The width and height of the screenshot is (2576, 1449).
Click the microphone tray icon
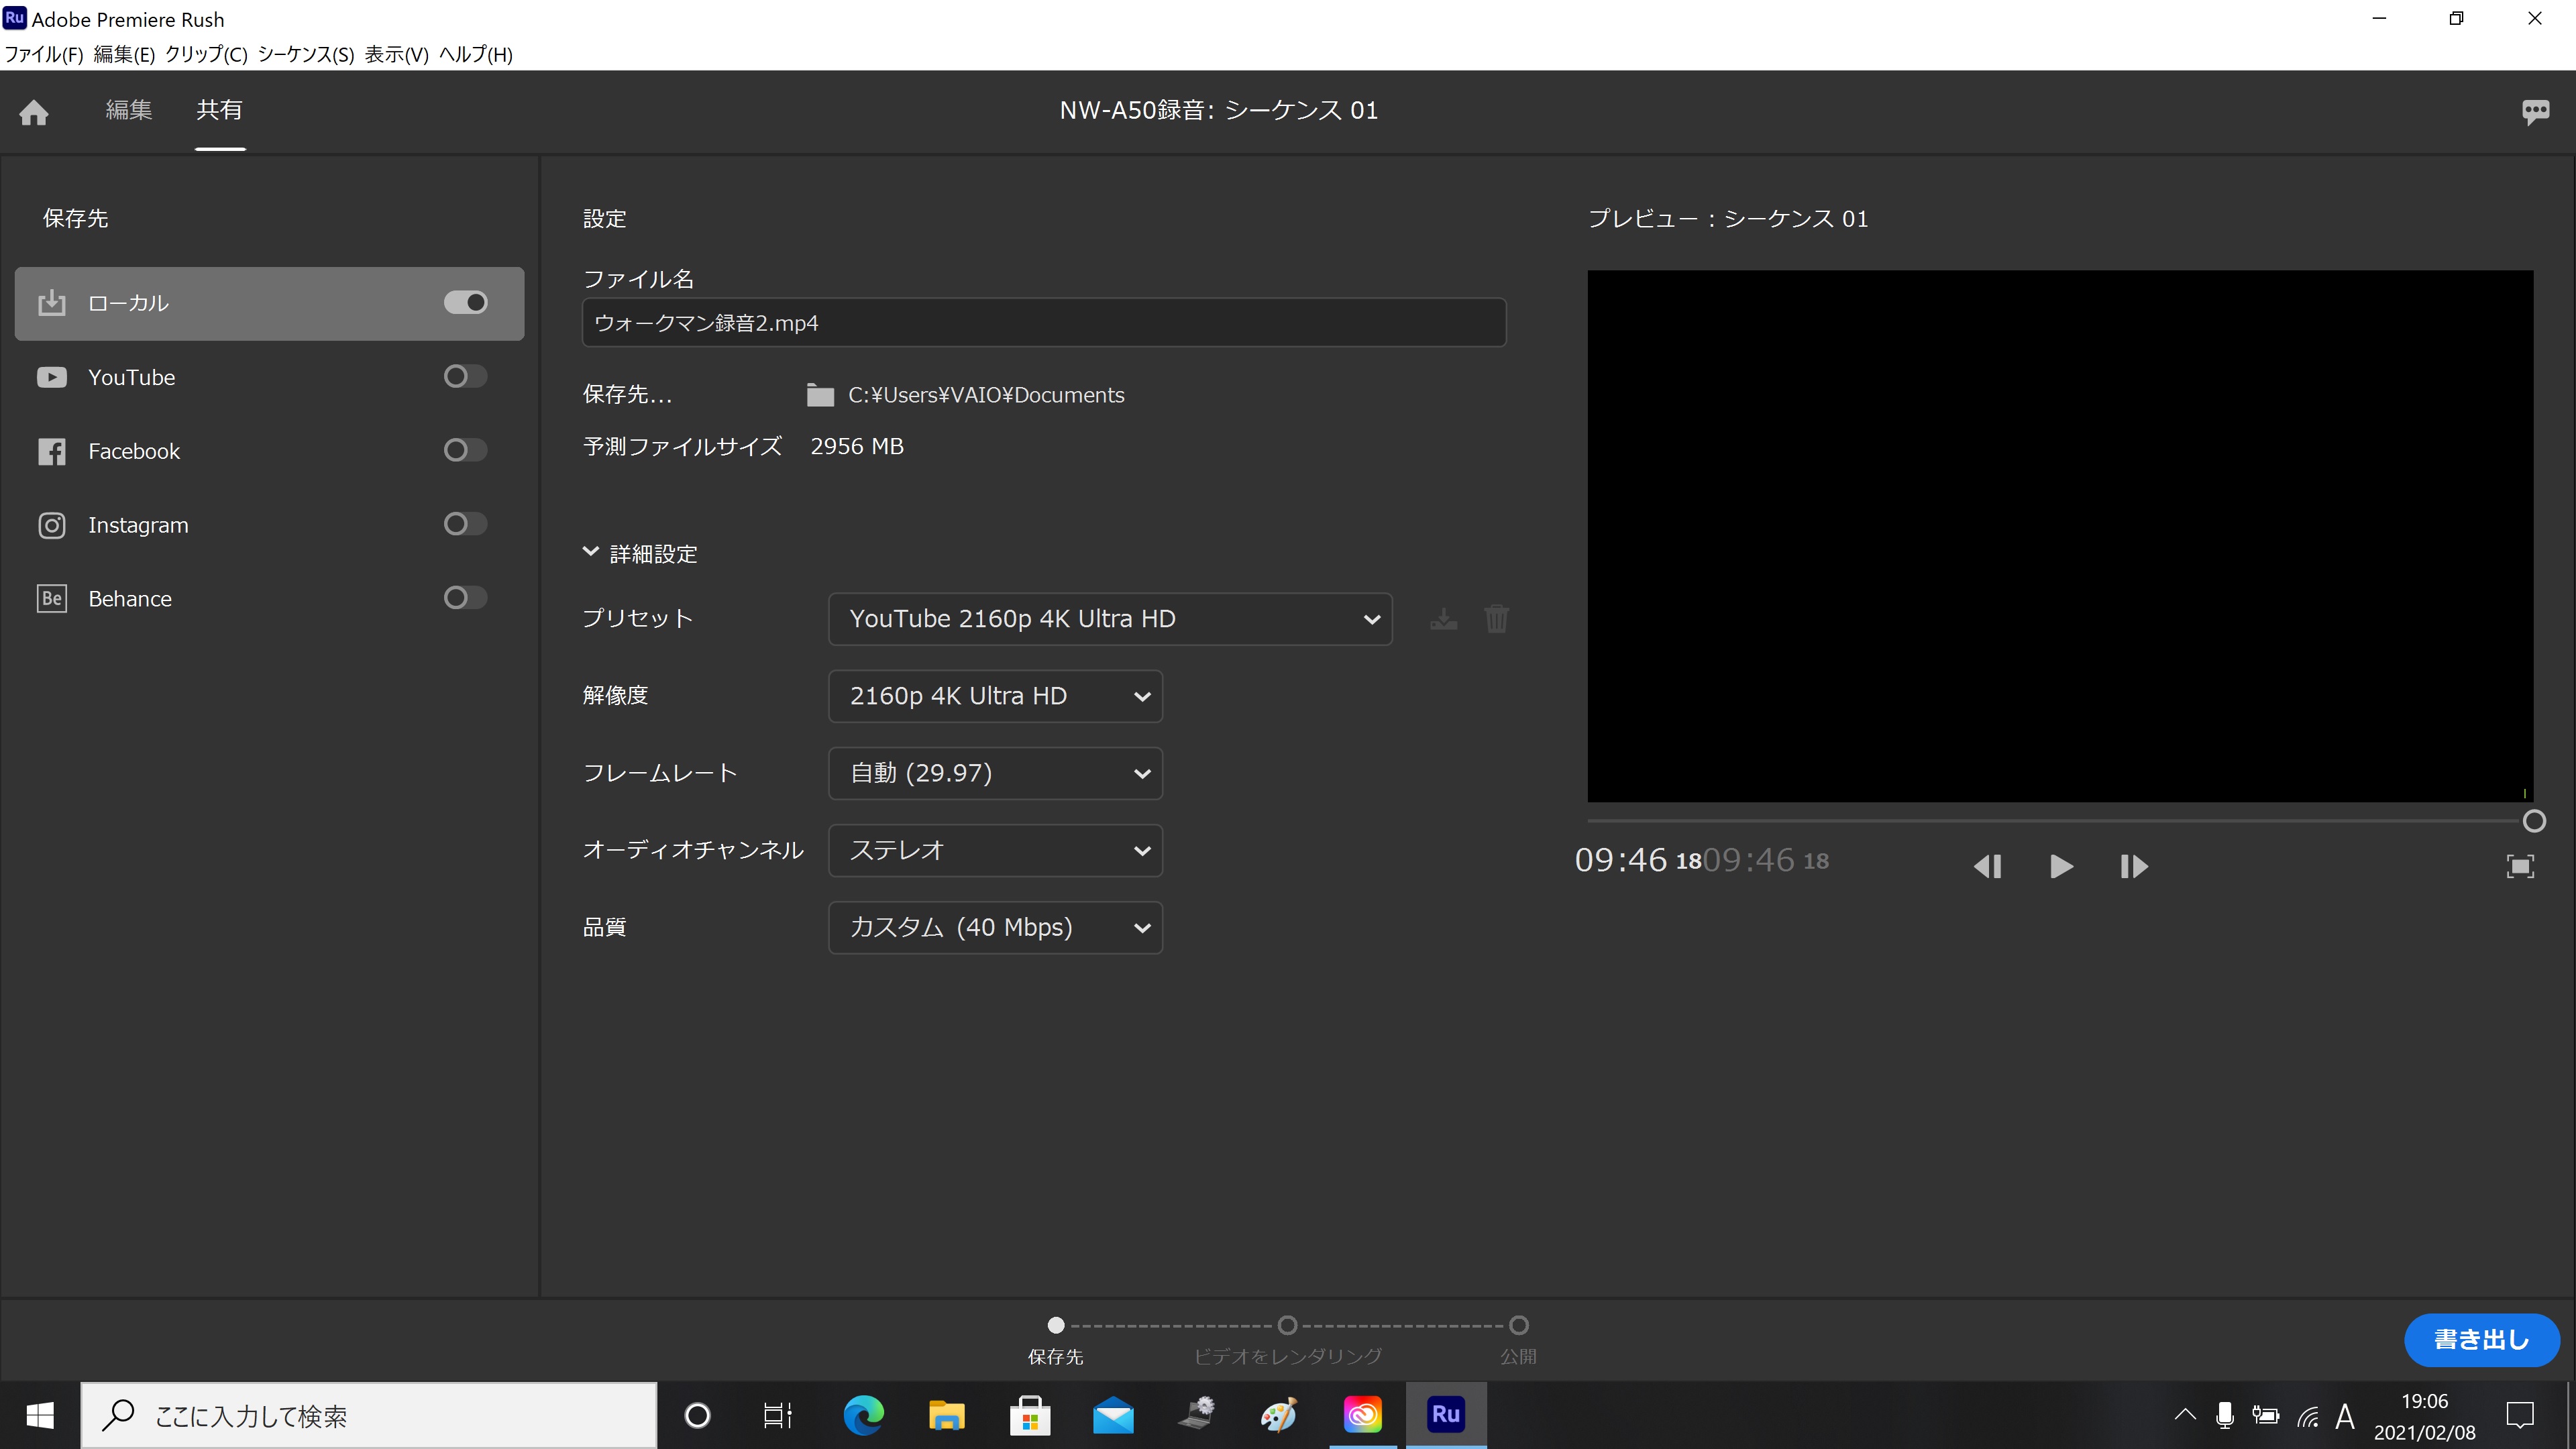pyautogui.click(x=2224, y=1415)
